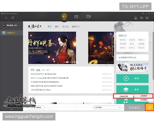Image resolution: width=154 pixels, height=123 pixels.
Task: Click the 官方网站 quick-entry button
Action: point(123,40)
